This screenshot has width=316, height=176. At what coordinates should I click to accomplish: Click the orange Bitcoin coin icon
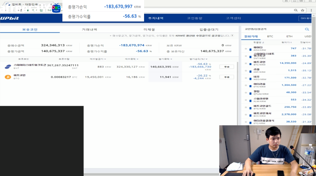(8, 77)
